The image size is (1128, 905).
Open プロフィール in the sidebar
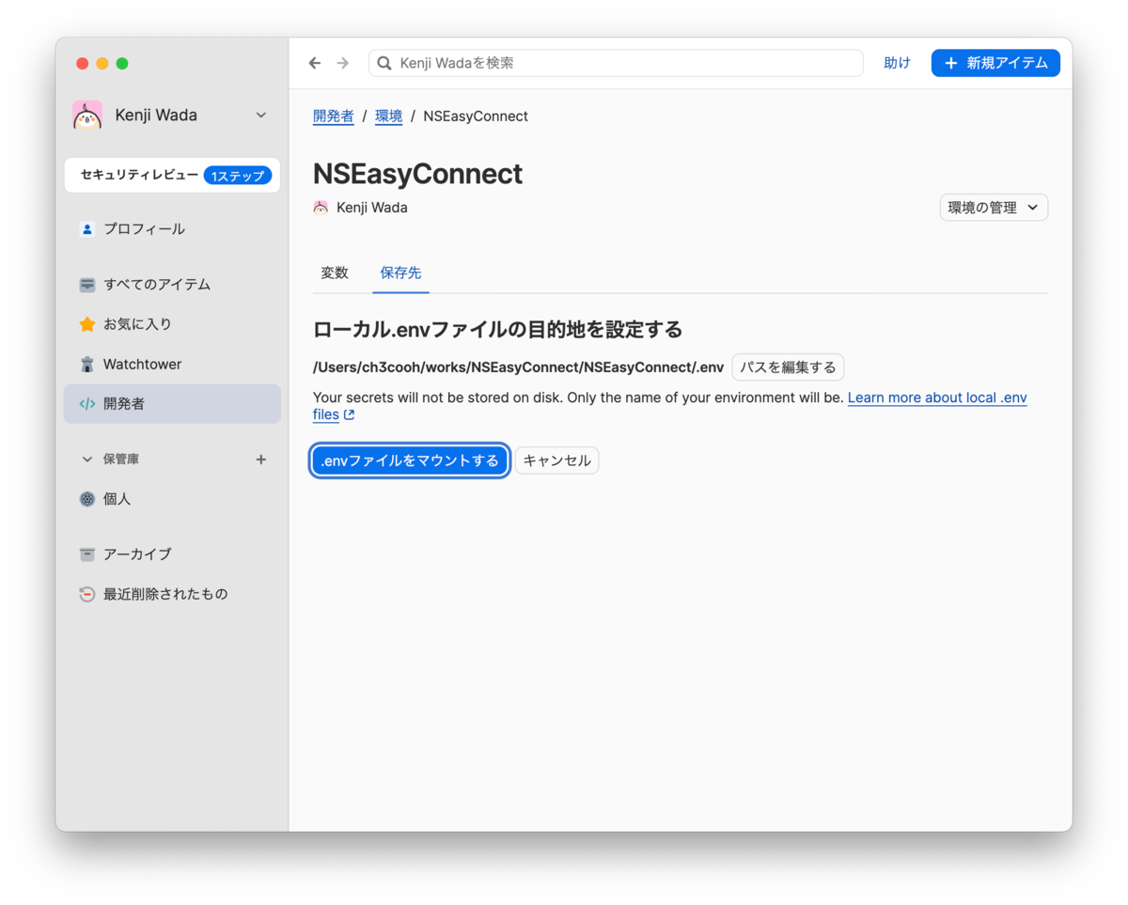[x=172, y=228]
